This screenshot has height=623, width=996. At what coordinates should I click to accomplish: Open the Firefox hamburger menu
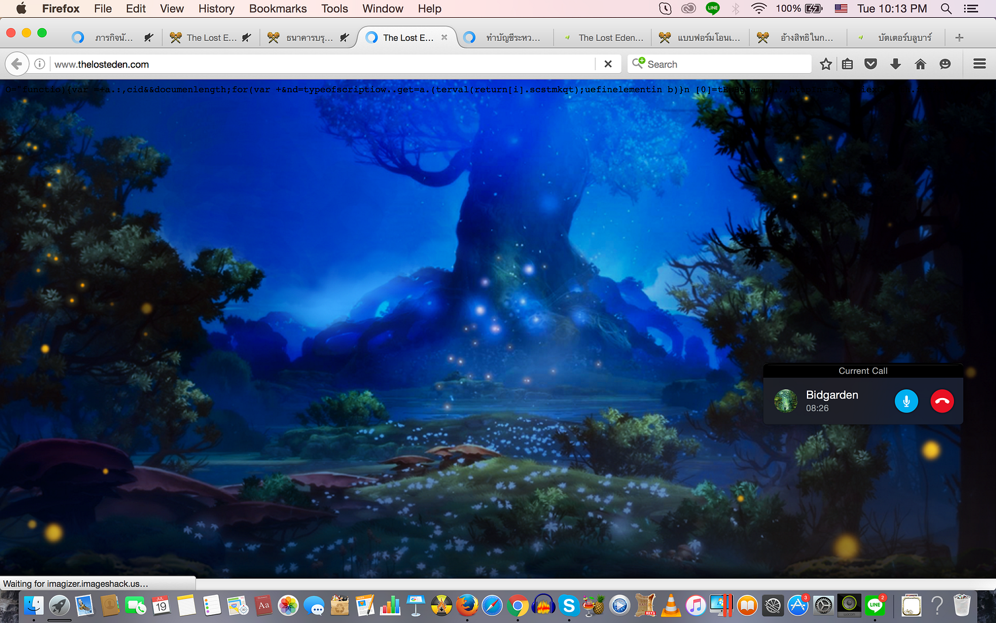[x=979, y=64]
